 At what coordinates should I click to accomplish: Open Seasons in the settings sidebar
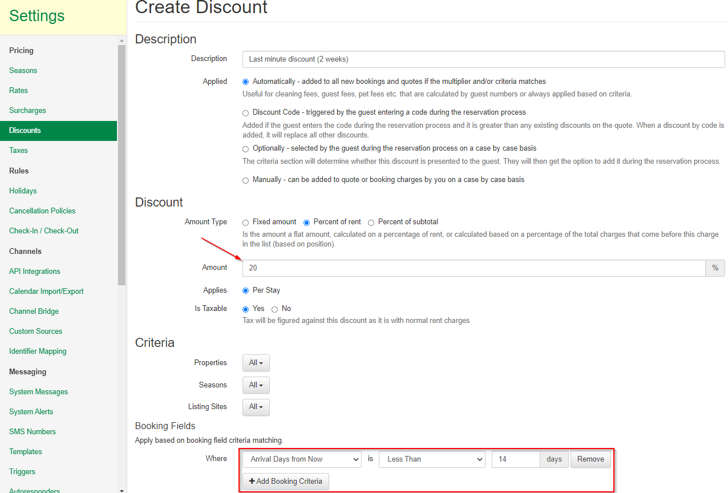tap(23, 71)
